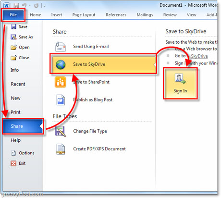The width and height of the screenshot is (221, 198).
Task: Choose the Save to SkyDrive option label
Action: tap(89, 64)
